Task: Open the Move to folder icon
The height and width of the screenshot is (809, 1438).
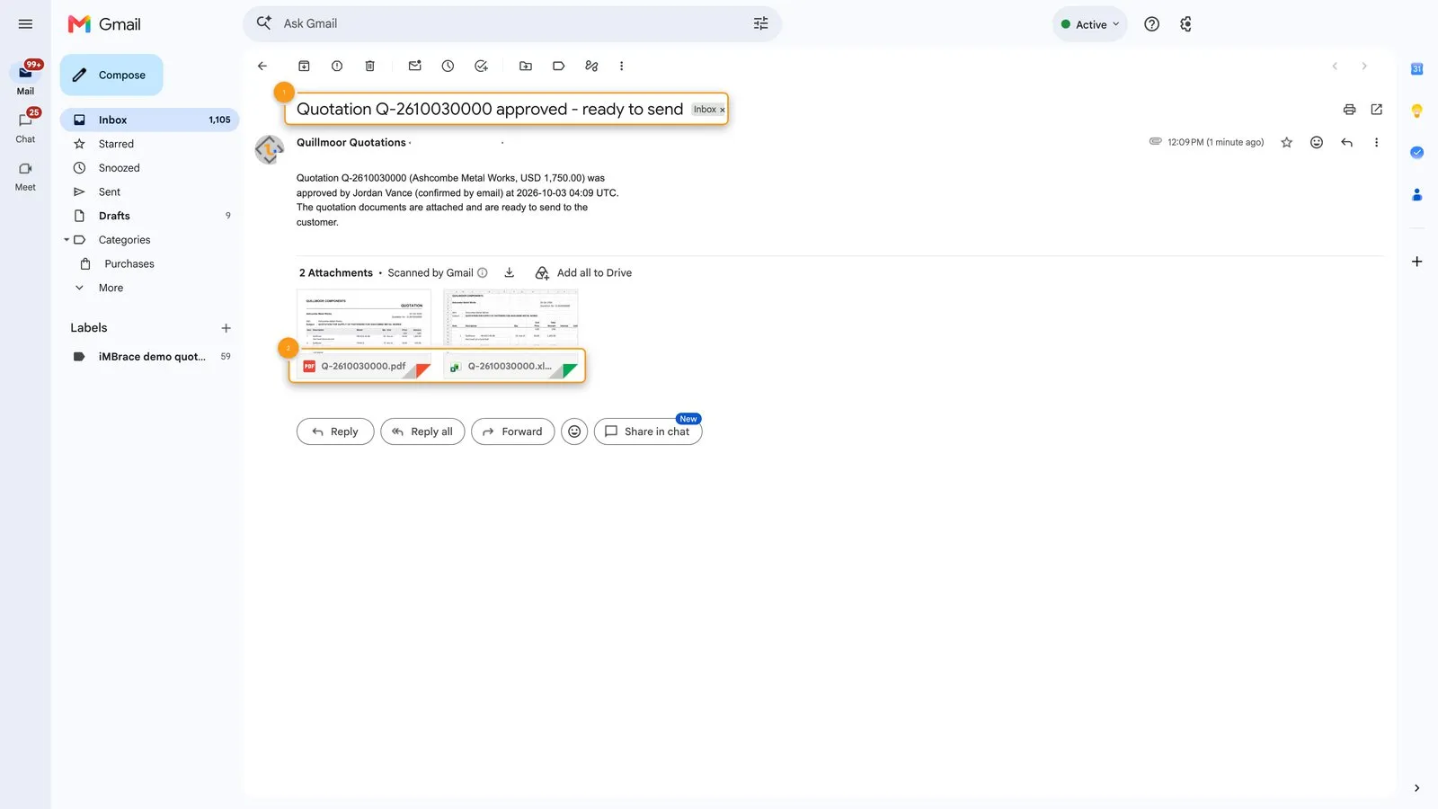Action: coord(526,66)
